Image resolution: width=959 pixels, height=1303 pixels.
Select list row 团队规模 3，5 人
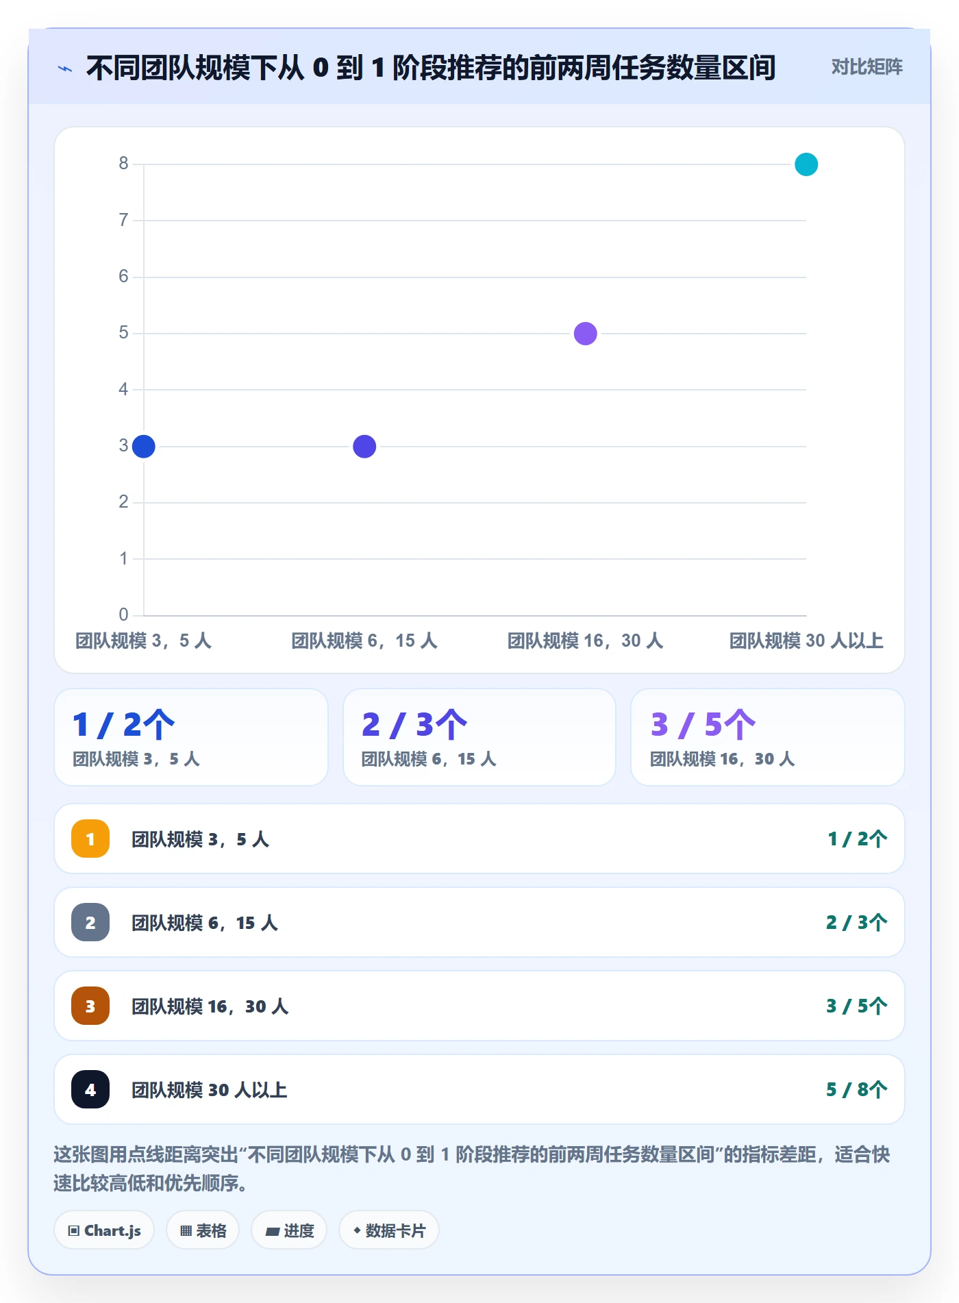[x=480, y=839]
